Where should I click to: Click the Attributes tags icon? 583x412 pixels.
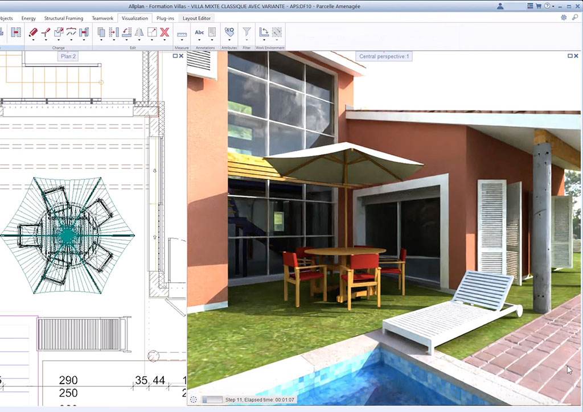point(229,32)
